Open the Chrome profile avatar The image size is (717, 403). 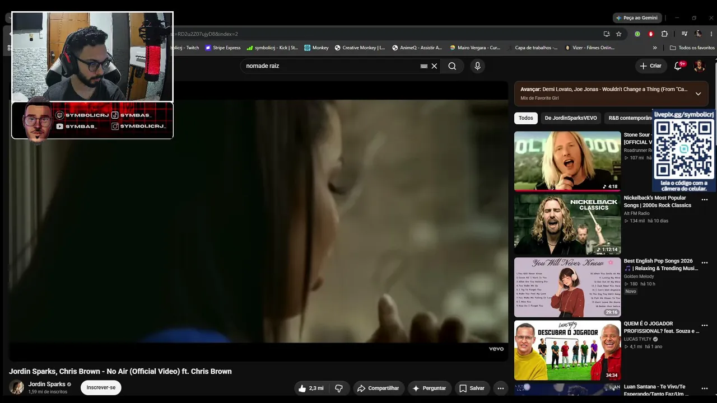click(x=698, y=34)
